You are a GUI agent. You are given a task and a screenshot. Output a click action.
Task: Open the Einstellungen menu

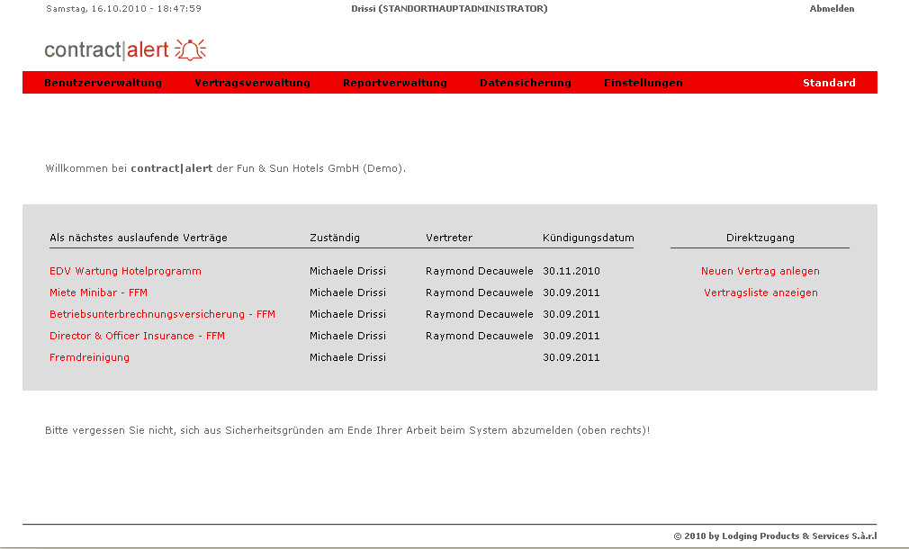643,83
